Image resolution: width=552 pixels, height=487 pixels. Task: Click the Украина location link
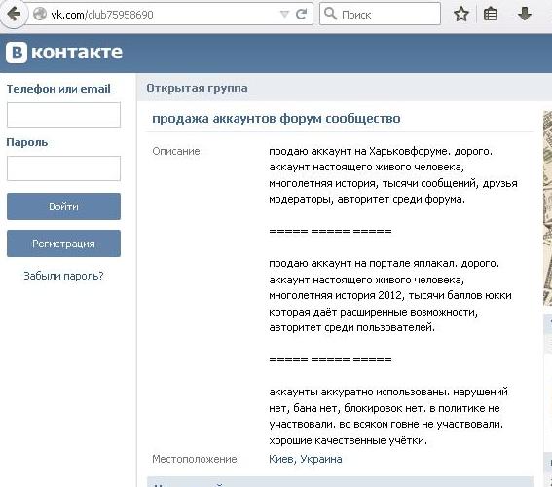[x=321, y=459]
